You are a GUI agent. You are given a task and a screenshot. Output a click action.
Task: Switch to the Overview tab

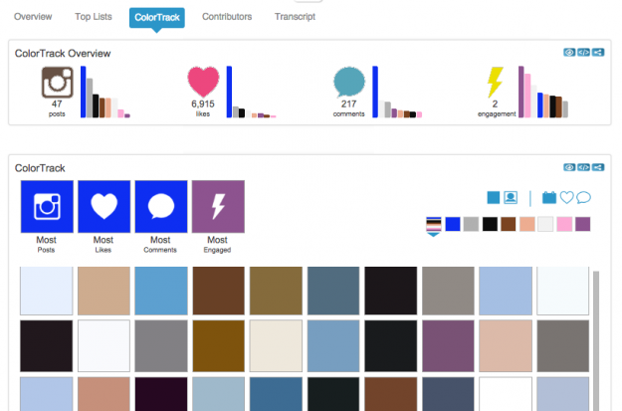(33, 17)
